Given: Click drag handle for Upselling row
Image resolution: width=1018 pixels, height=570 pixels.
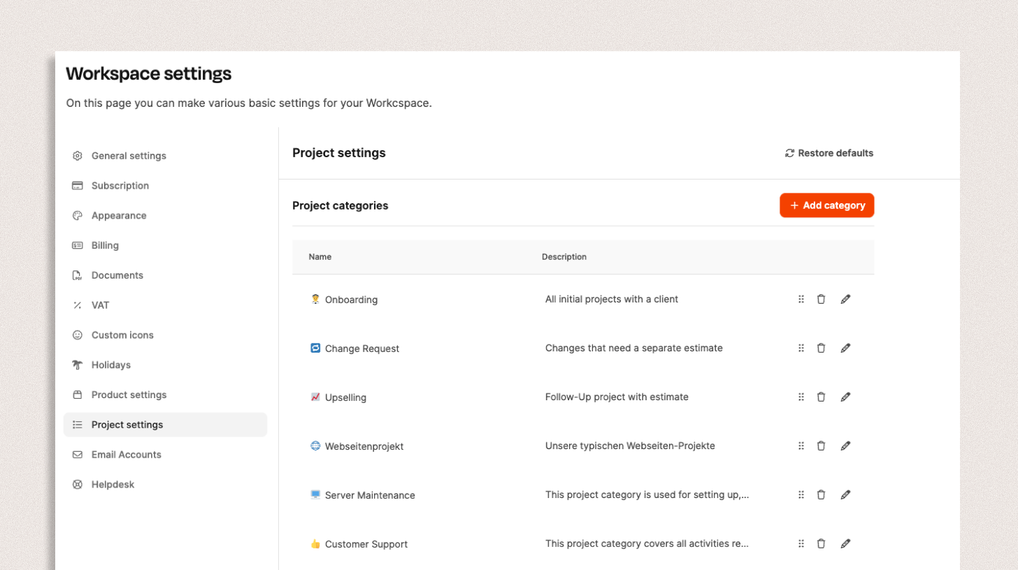Looking at the screenshot, I should [x=801, y=397].
